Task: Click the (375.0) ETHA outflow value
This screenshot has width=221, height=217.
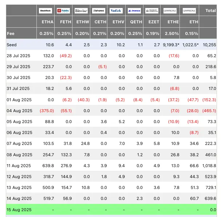Action: (47, 111)
